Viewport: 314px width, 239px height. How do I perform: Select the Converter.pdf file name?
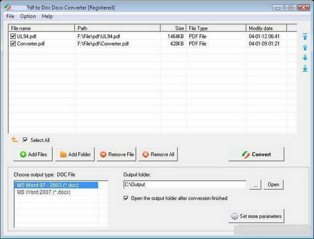(31, 44)
